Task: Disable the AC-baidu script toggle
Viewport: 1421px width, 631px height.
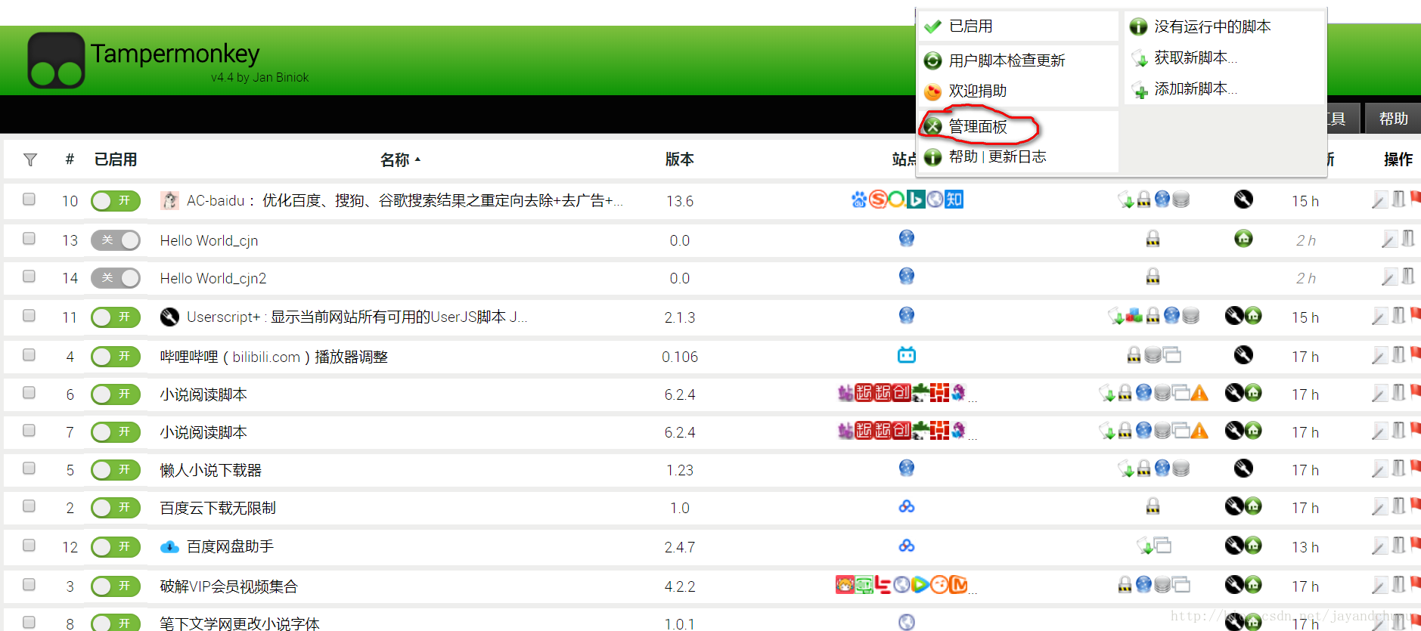Action: [x=116, y=201]
